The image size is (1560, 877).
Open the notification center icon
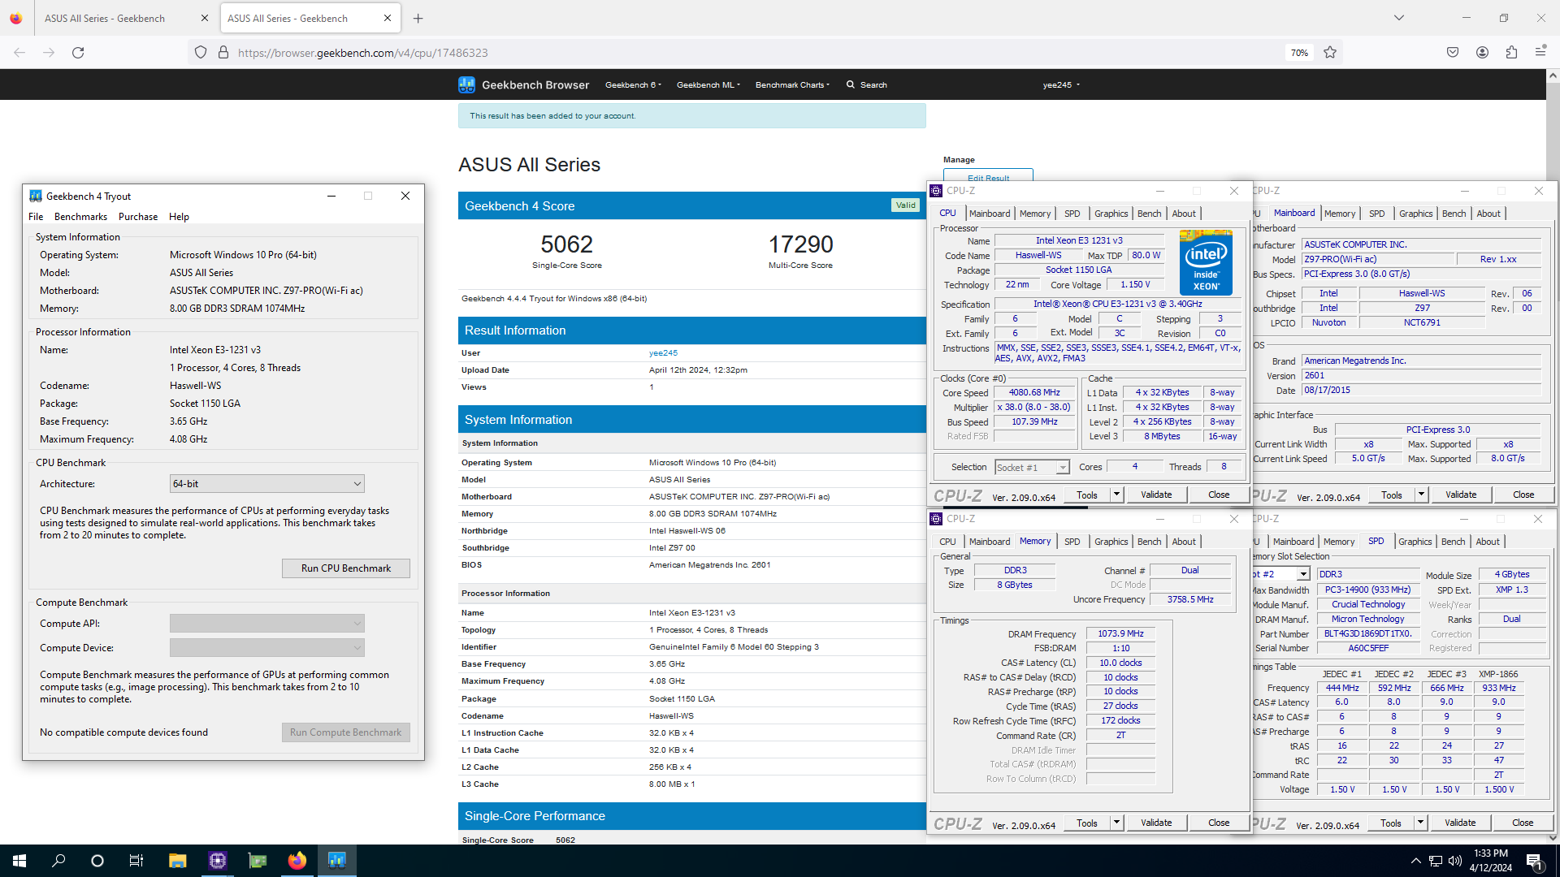[1535, 861]
